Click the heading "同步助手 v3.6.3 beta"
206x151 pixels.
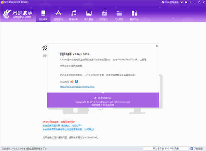click(x=75, y=54)
